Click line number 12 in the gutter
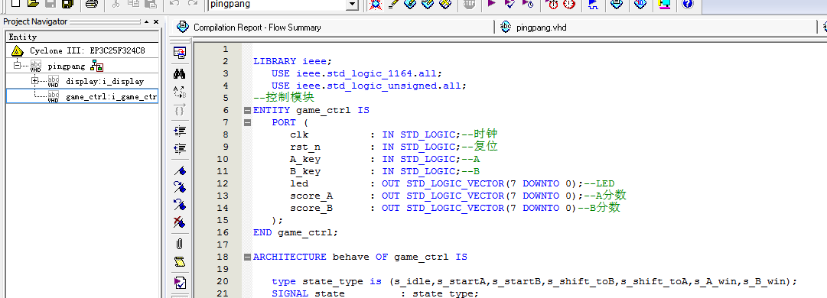Image resolution: width=827 pixels, height=298 pixels. point(223,183)
